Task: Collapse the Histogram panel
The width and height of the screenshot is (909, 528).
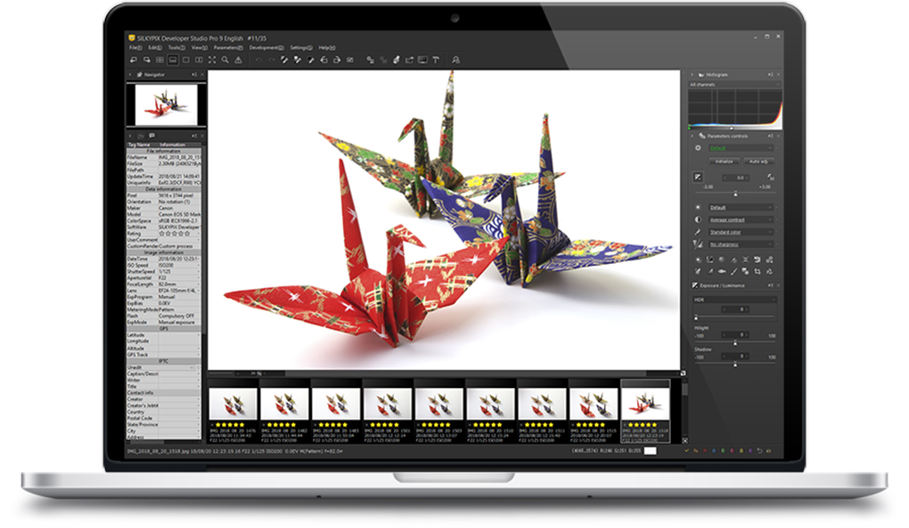Action: tap(693, 74)
